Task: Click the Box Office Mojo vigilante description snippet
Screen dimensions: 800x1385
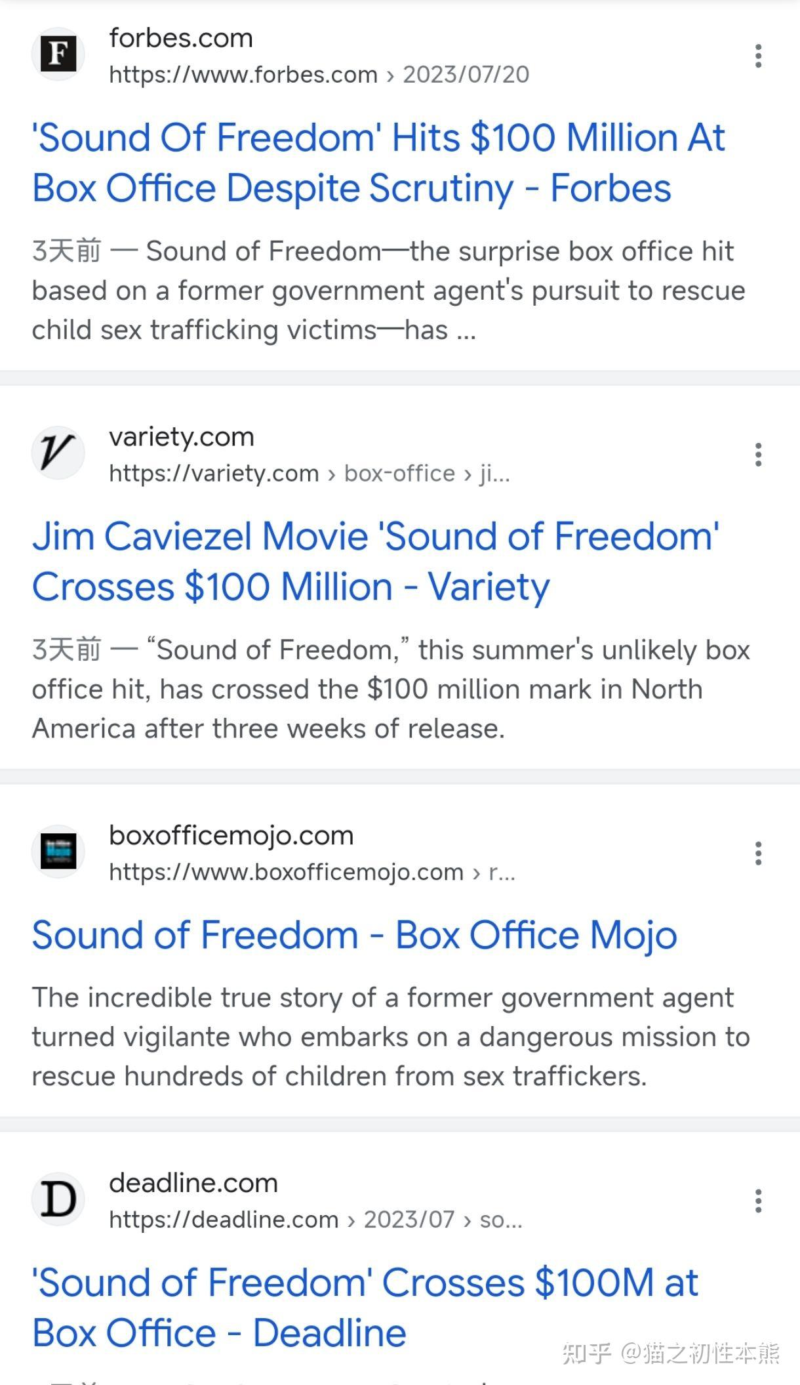Action: coord(391,1037)
